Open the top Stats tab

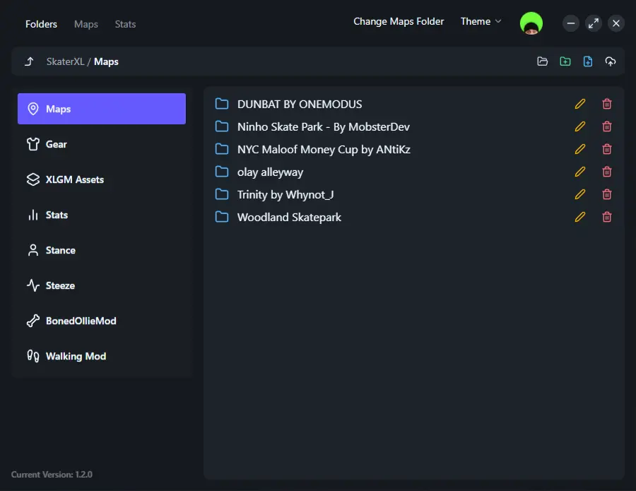coord(125,24)
